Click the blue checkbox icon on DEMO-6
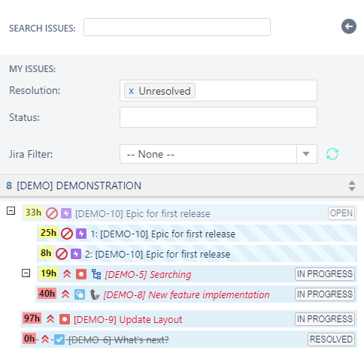The height and width of the screenshot is (353, 364). pyautogui.click(x=59, y=339)
